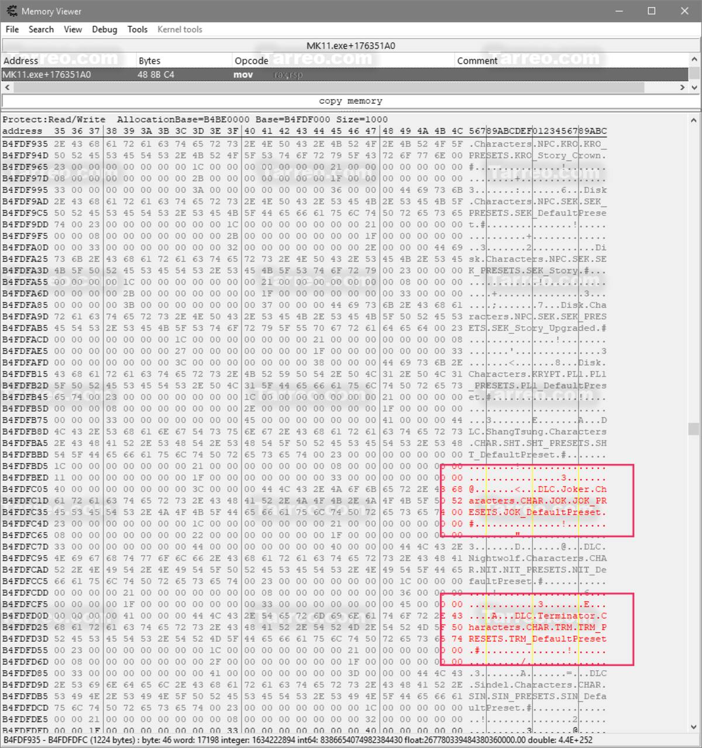
Task: Click the Comment column header
Action: click(x=571, y=60)
